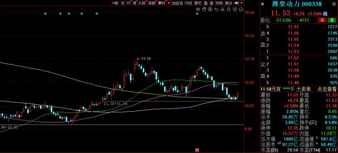
Task: Switch to the H股 tab
Action: [115, 3]
